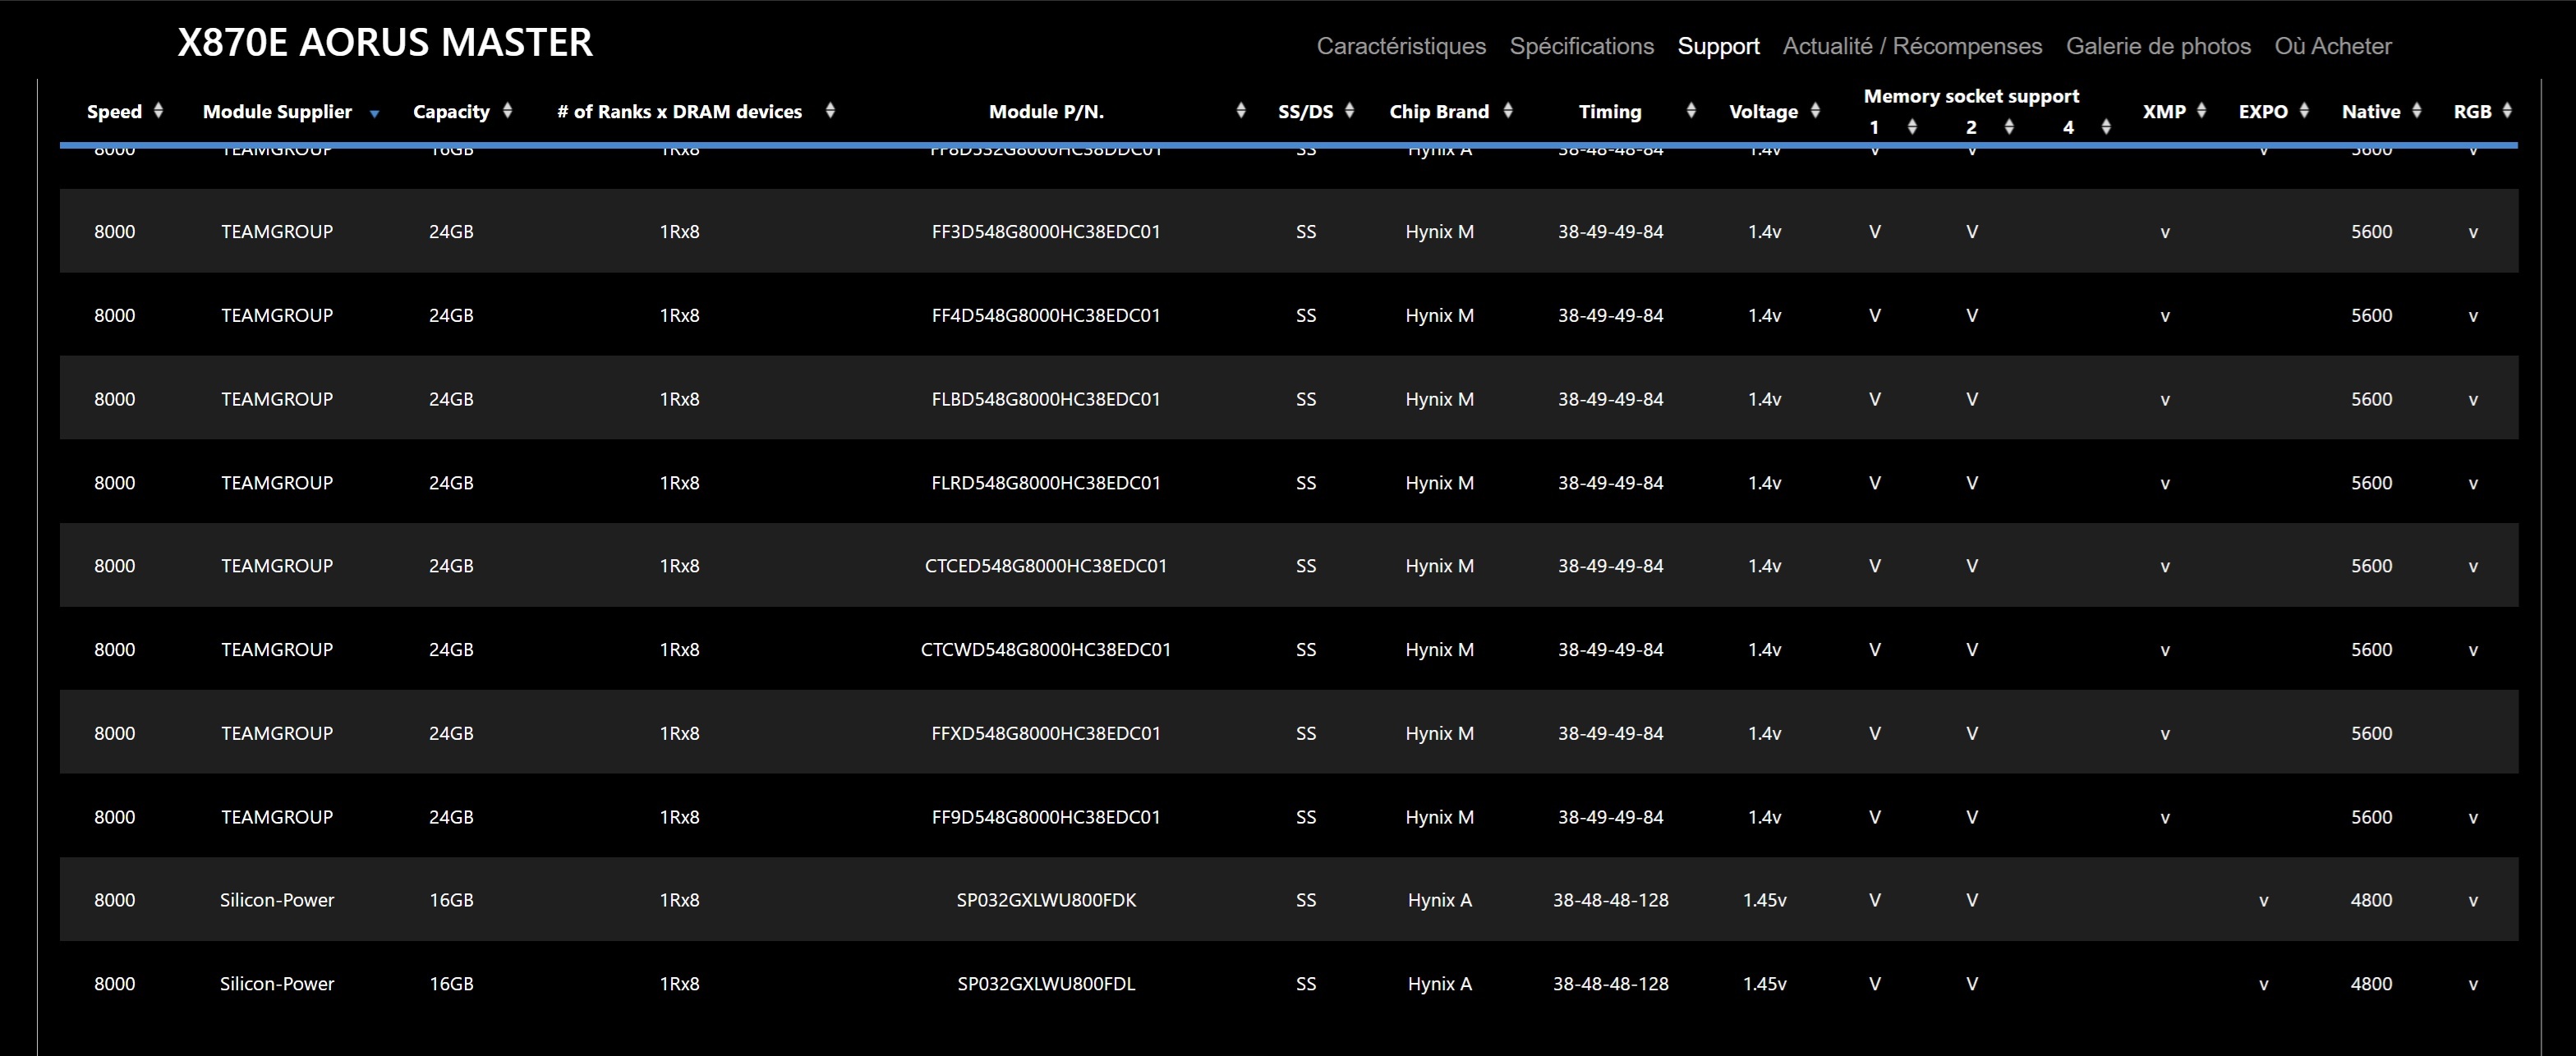This screenshot has width=2576, height=1056.
Task: Click sort arrows next to Capacity
Action: tap(507, 111)
